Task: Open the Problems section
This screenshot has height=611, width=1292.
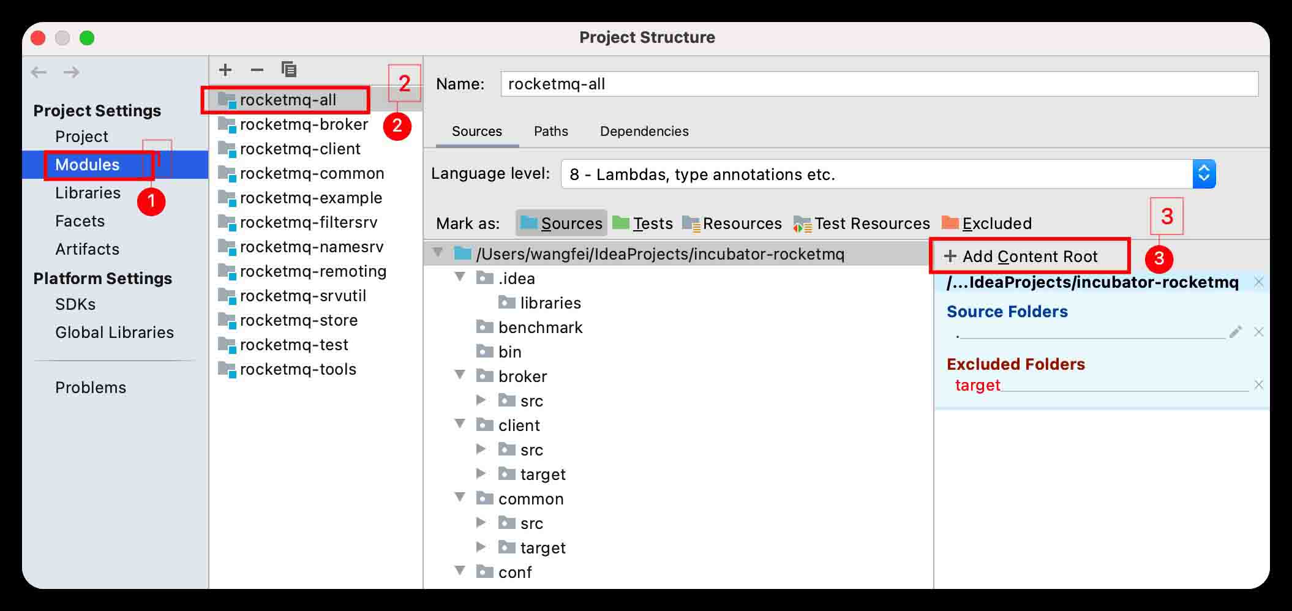Action: pos(91,388)
